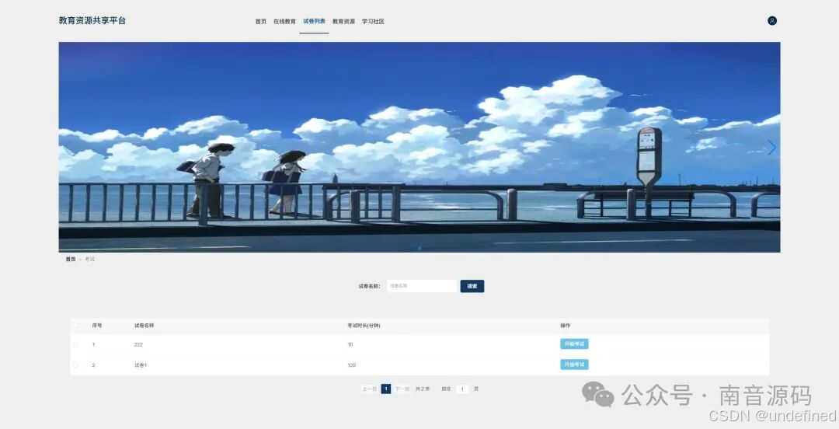Go to the 首页 nav item
The height and width of the screenshot is (429, 839).
pos(260,22)
